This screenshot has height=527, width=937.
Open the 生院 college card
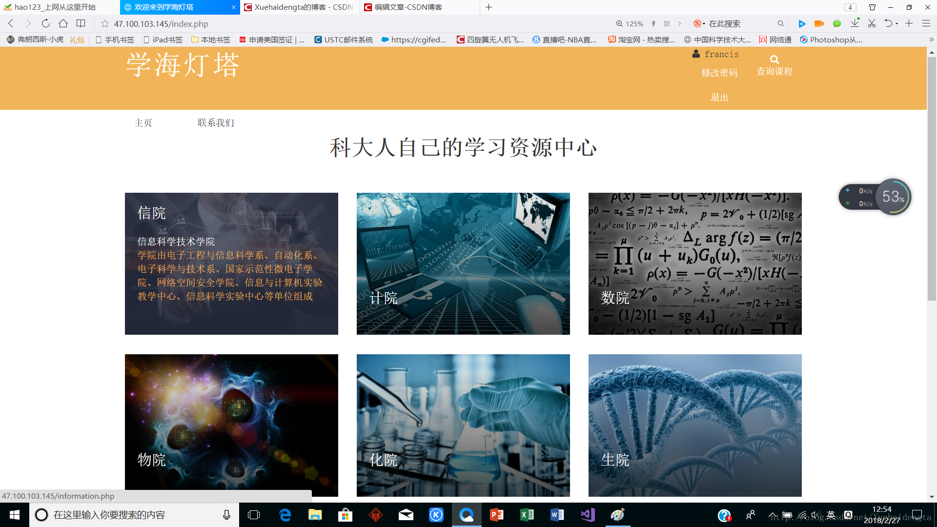695,425
